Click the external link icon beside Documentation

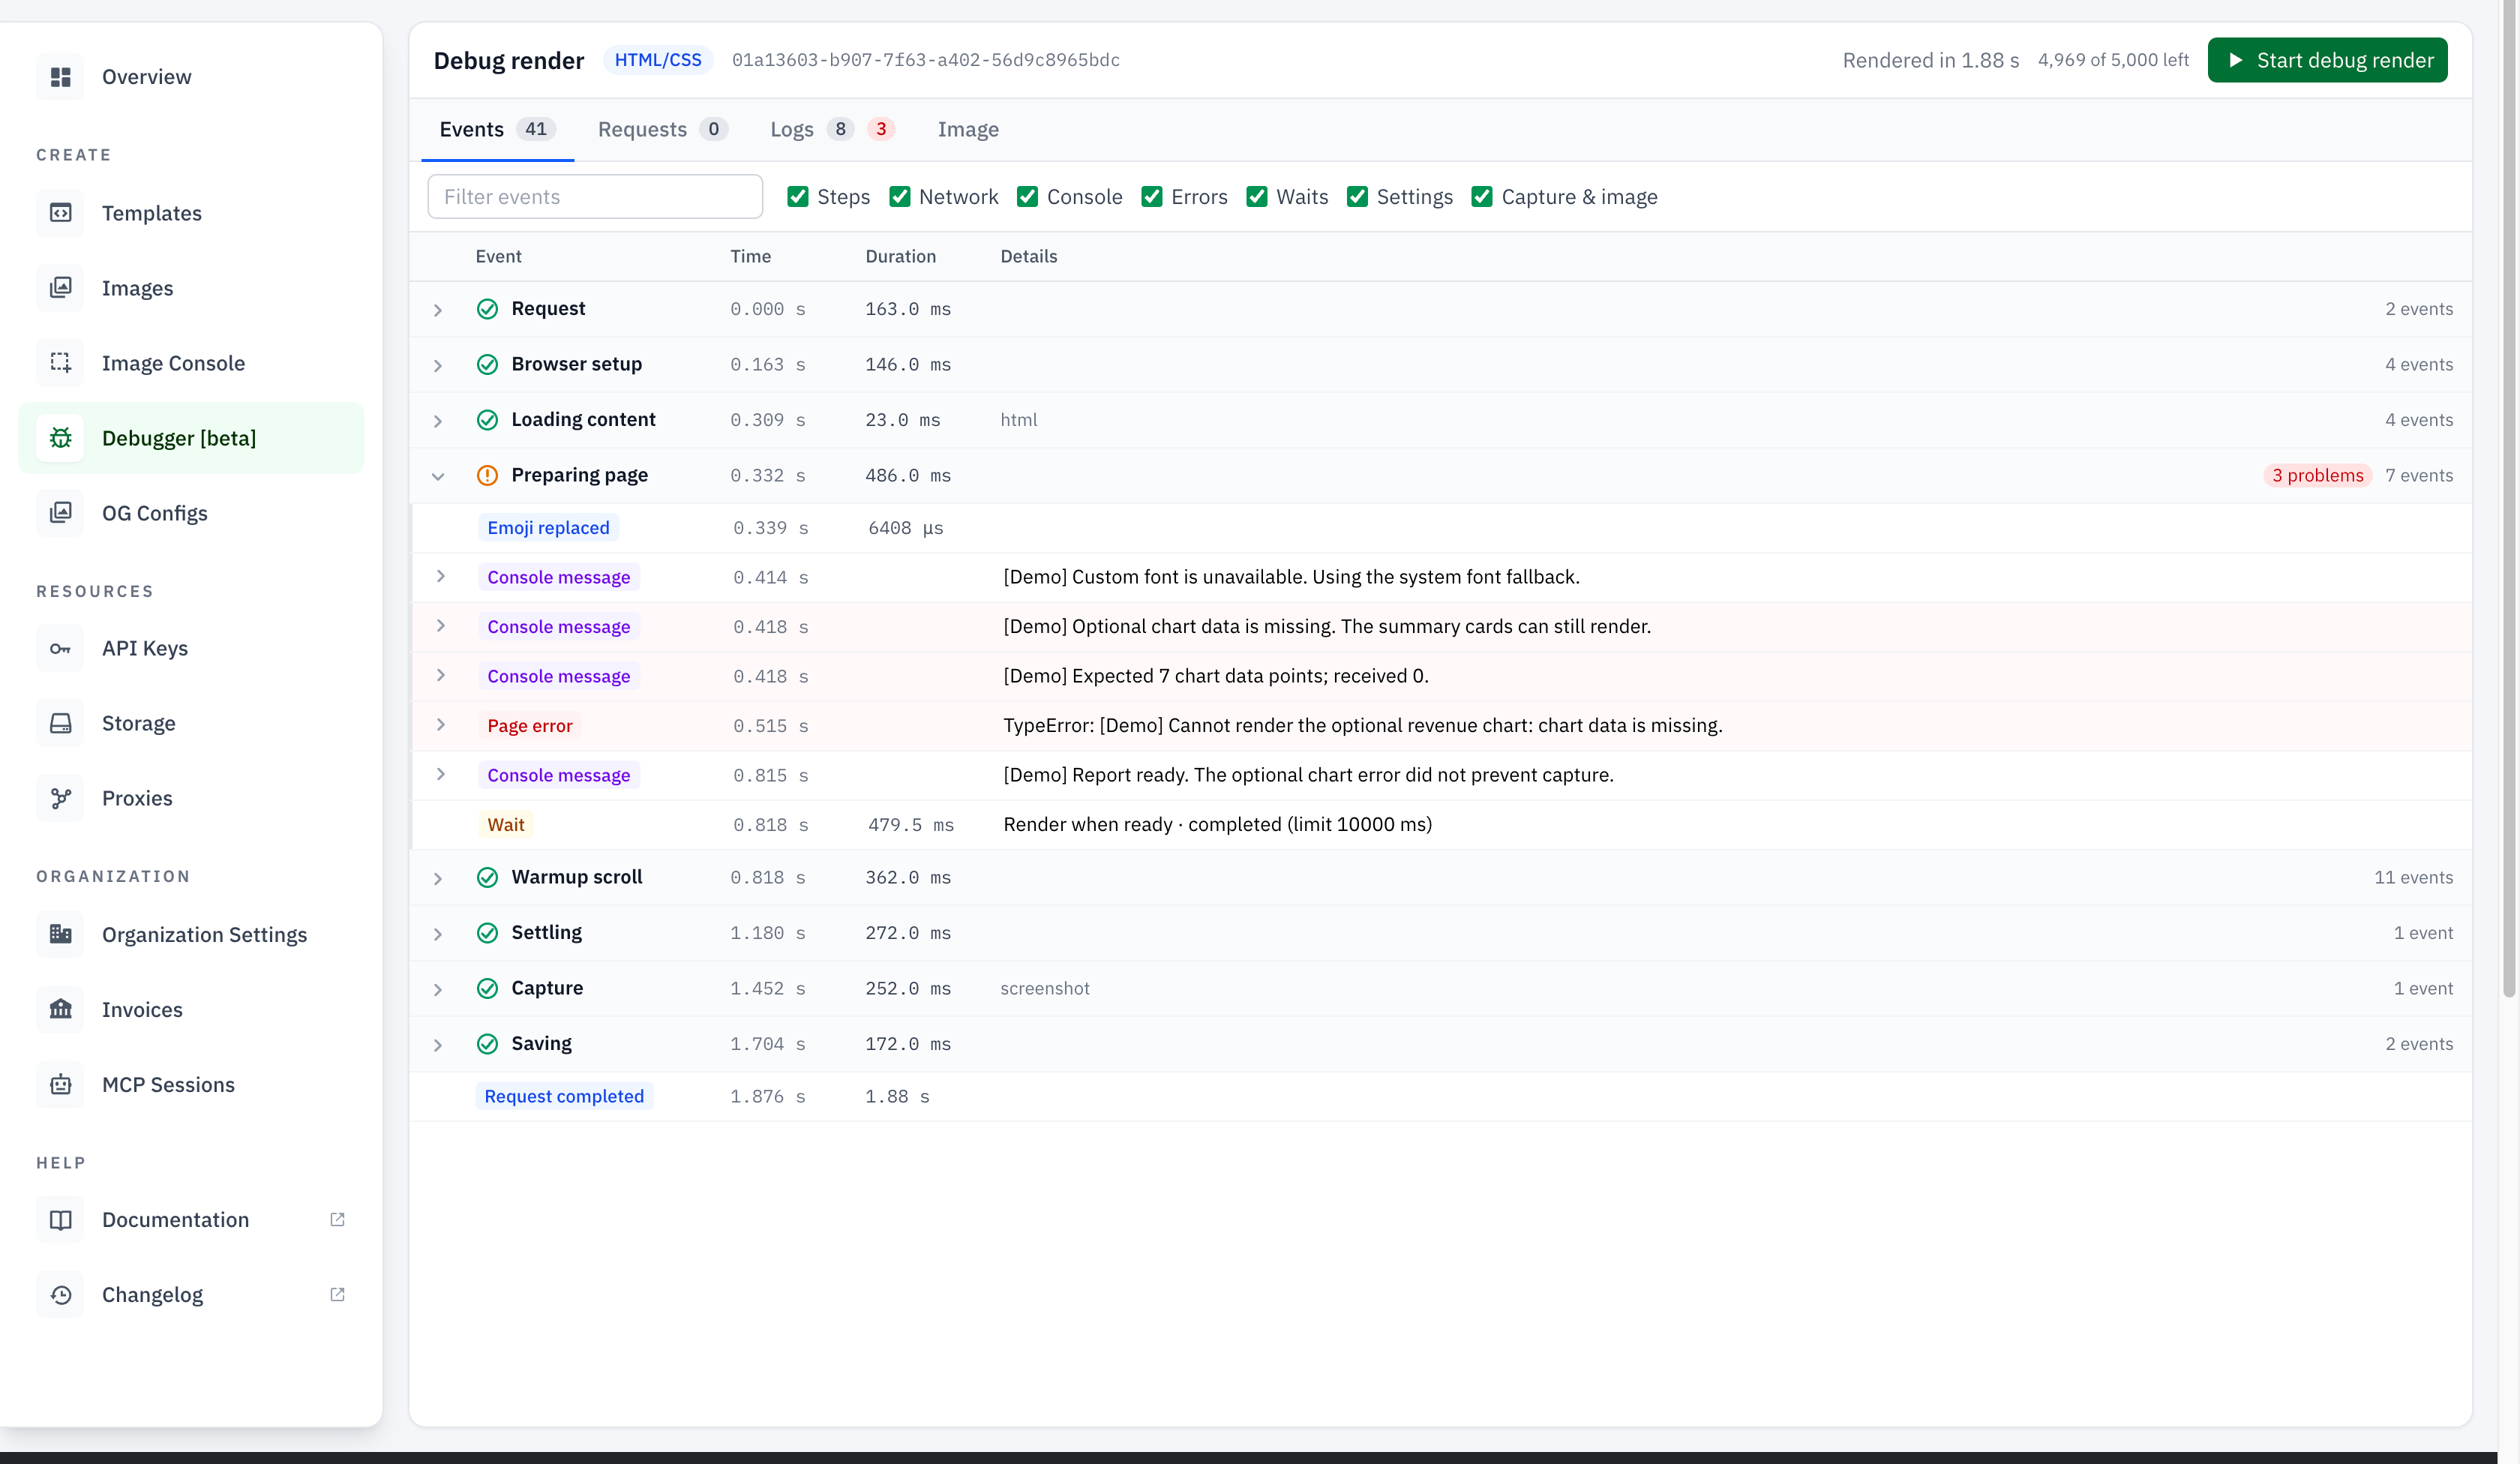click(x=337, y=1219)
